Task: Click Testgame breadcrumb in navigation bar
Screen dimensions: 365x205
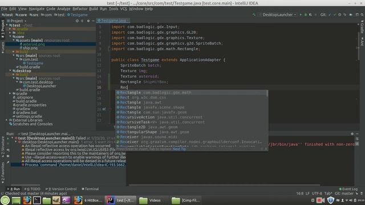Action: click(x=78, y=15)
